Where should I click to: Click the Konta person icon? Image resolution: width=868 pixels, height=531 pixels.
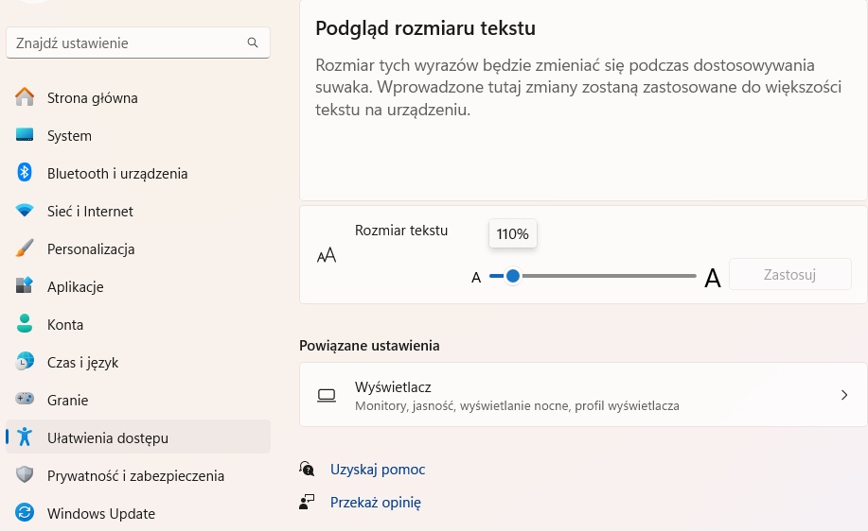click(x=25, y=324)
